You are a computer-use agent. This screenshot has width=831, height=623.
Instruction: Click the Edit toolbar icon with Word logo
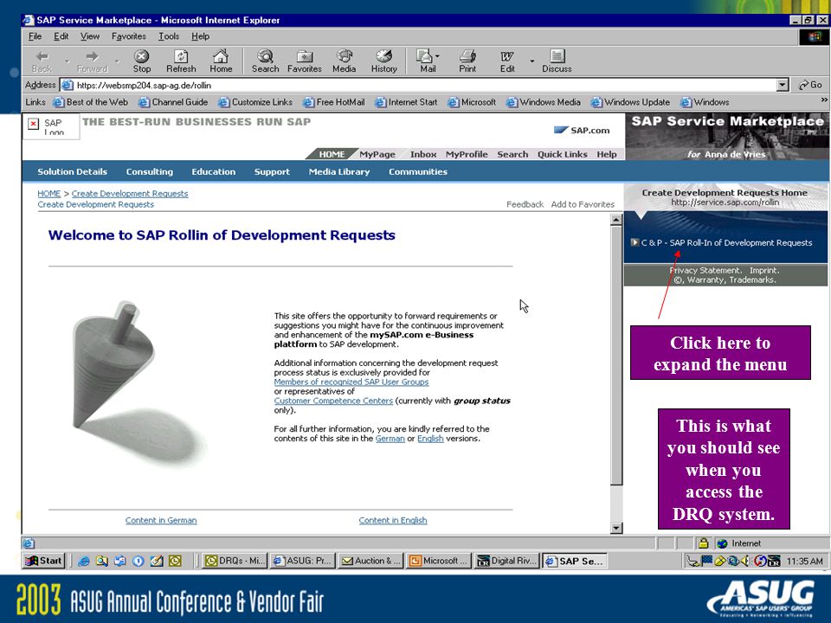click(507, 61)
